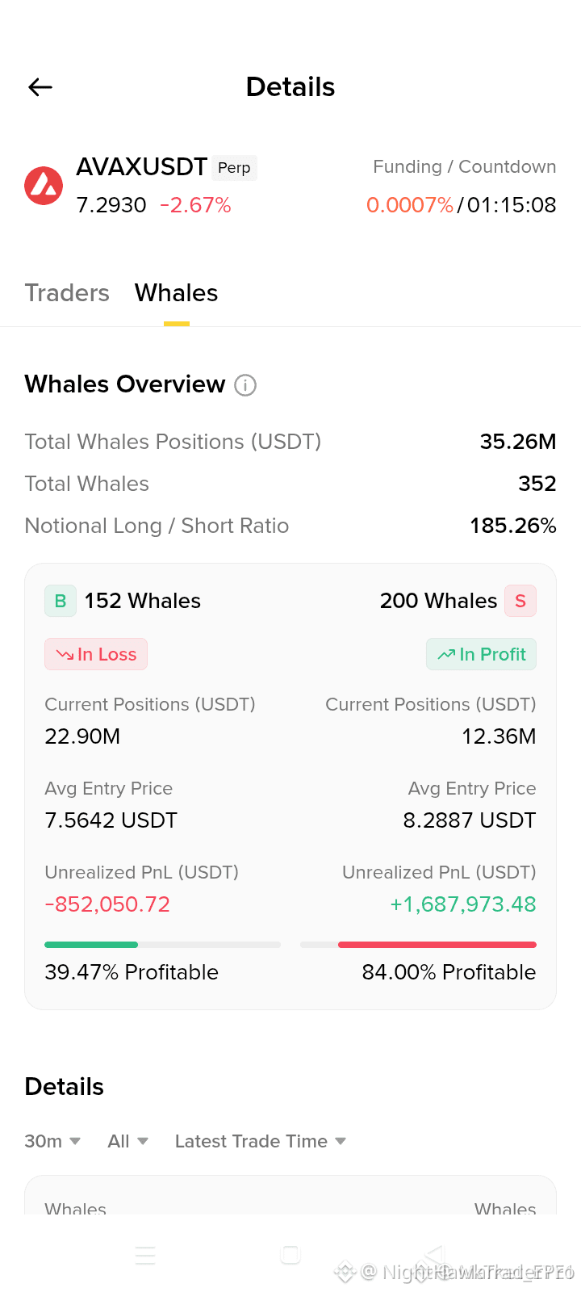This screenshot has height=1292, width=581.
Task: Open the 30m timeframe dropdown
Action: [52, 1141]
